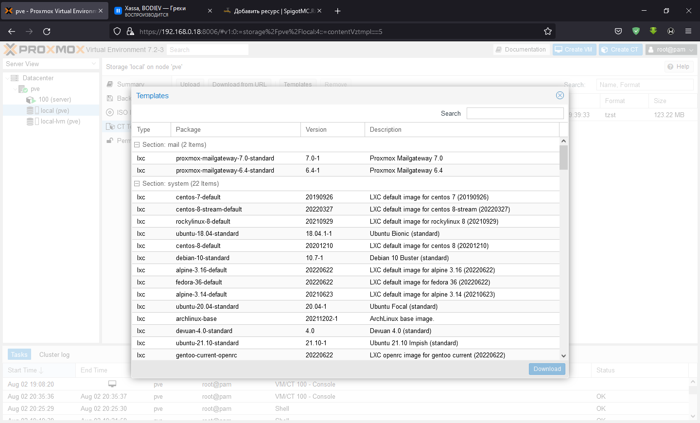The height and width of the screenshot is (423, 700).
Task: Sort templates by Package column
Action: click(236, 130)
